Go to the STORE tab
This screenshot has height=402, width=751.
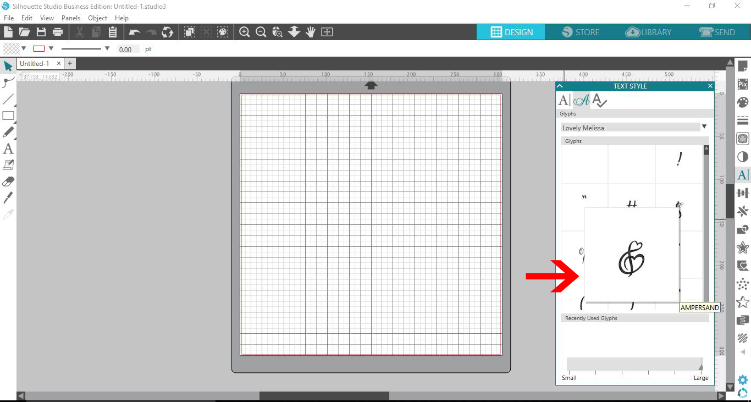[581, 32]
